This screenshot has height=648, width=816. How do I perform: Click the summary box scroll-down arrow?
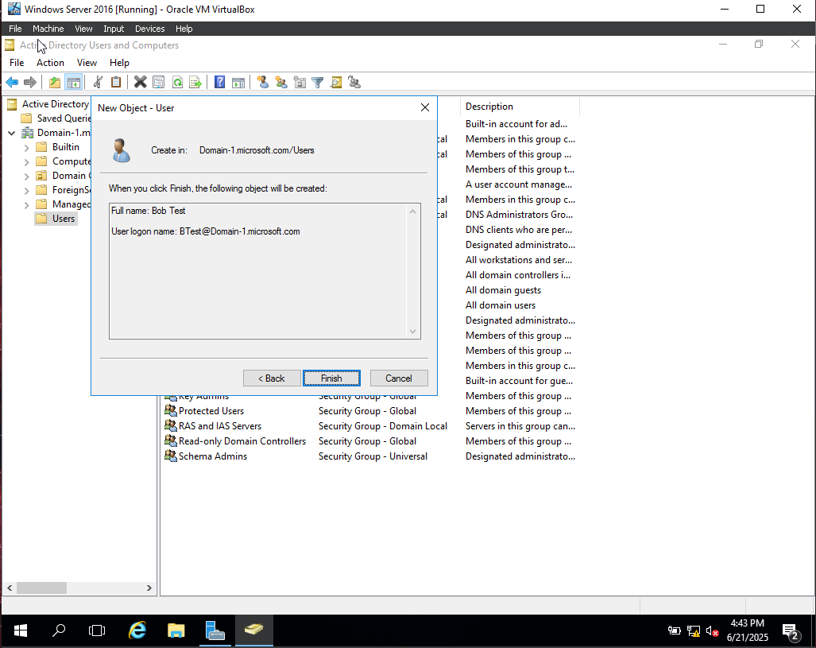(412, 332)
